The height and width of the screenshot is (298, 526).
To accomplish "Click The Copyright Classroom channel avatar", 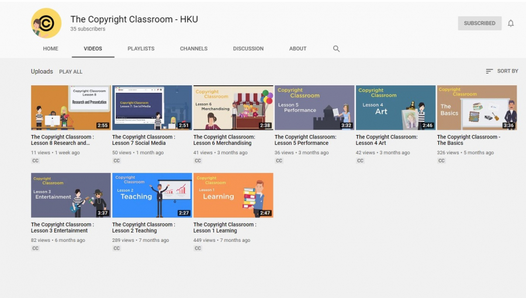I will [46, 23].
